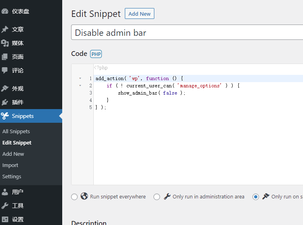Open the 媒体 media icon
Viewport: 303px width, 225px height.
tap(5, 43)
